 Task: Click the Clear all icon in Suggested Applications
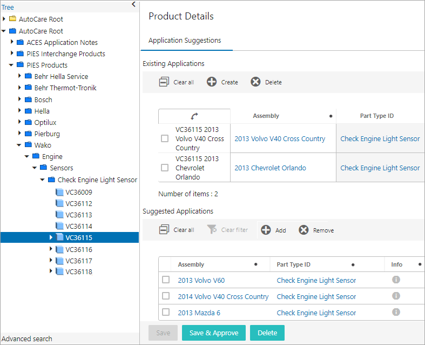click(x=164, y=230)
